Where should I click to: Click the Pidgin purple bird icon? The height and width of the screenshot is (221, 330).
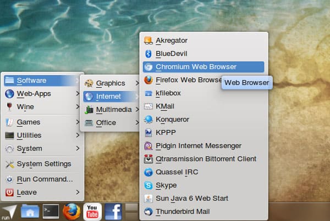148,146
